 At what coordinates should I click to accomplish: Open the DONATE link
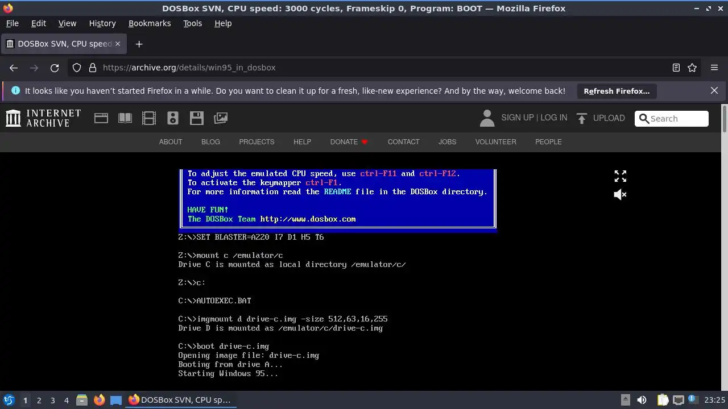tap(349, 142)
